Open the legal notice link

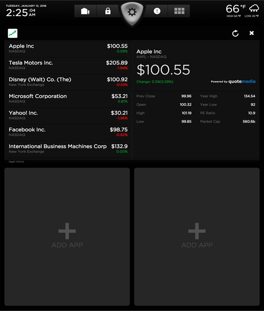pyautogui.click(x=16, y=162)
